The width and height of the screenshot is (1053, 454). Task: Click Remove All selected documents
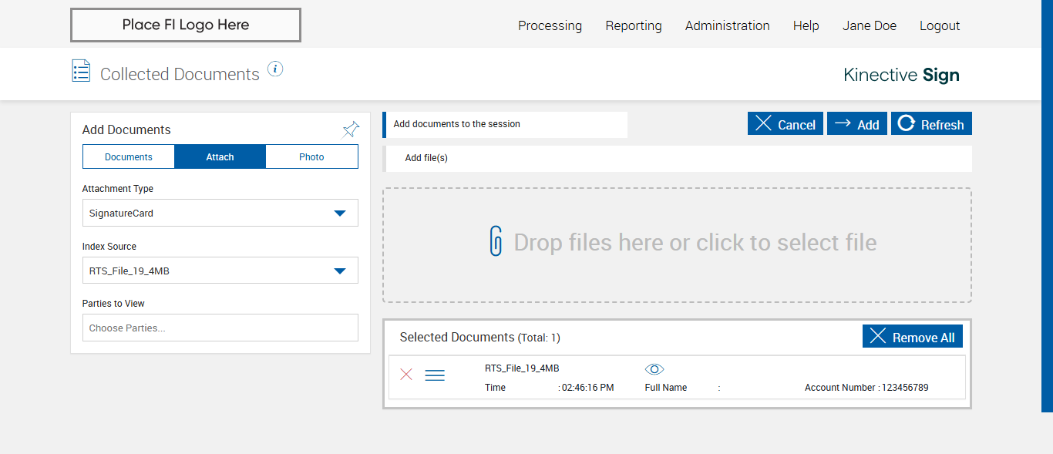(912, 337)
